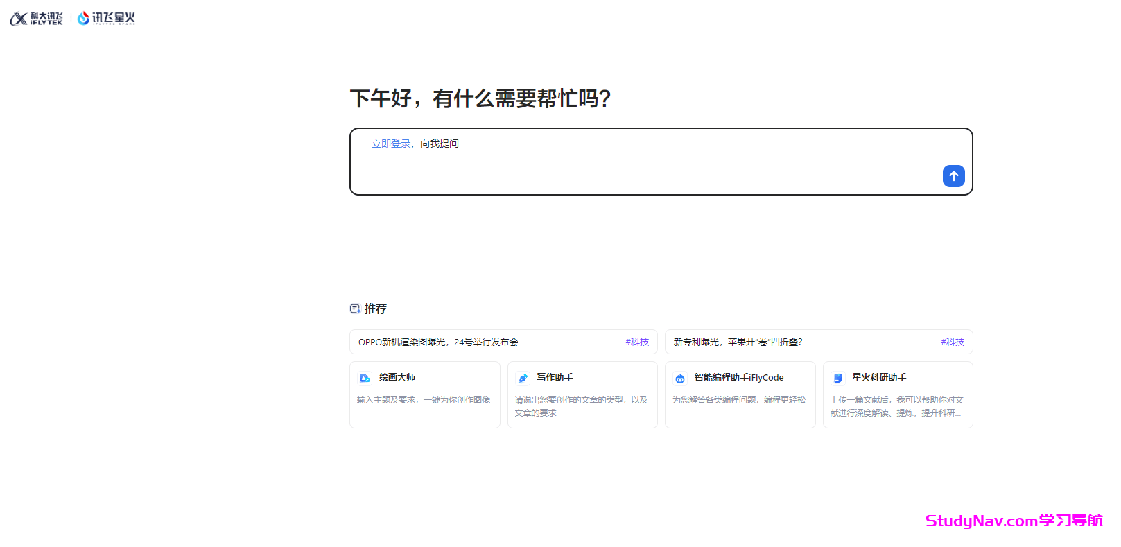Open the 星火科研助手 card

(898, 394)
